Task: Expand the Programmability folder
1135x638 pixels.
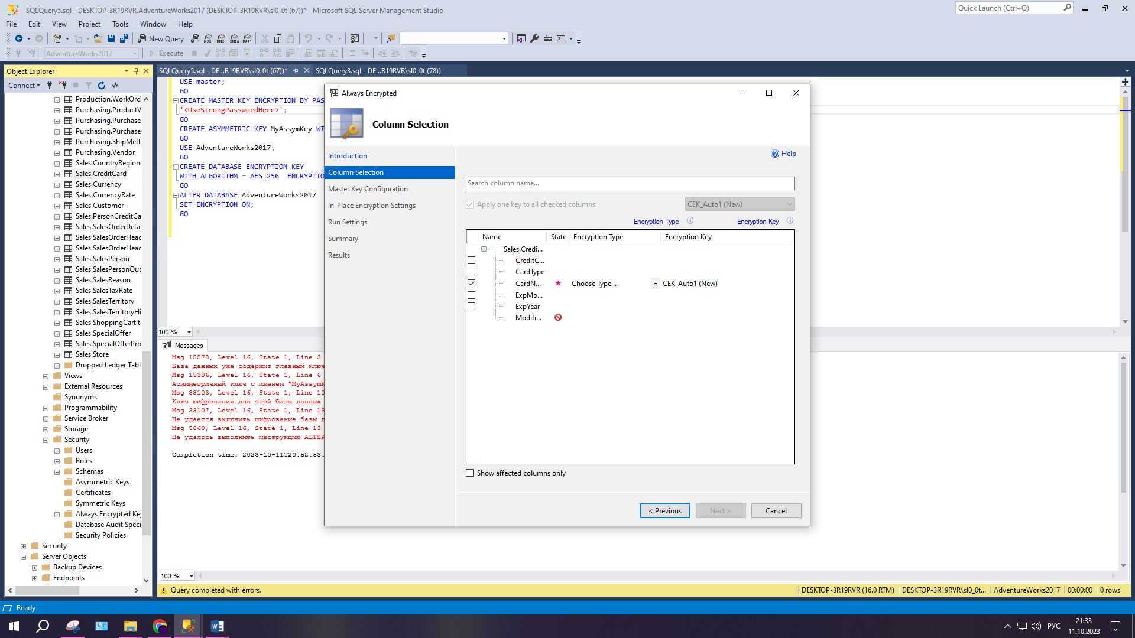Action: click(46, 408)
